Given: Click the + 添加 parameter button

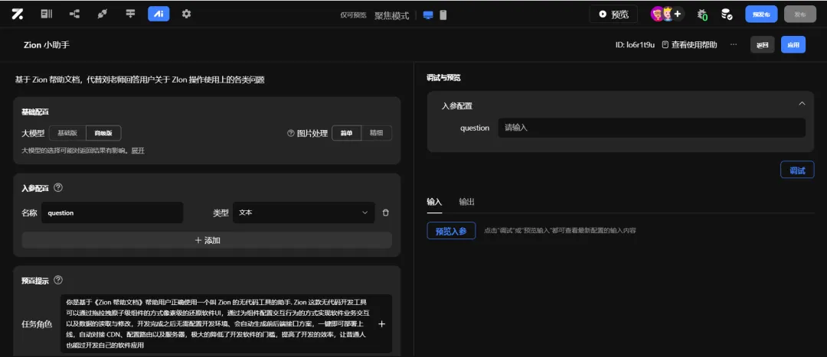Looking at the screenshot, I should (207, 240).
